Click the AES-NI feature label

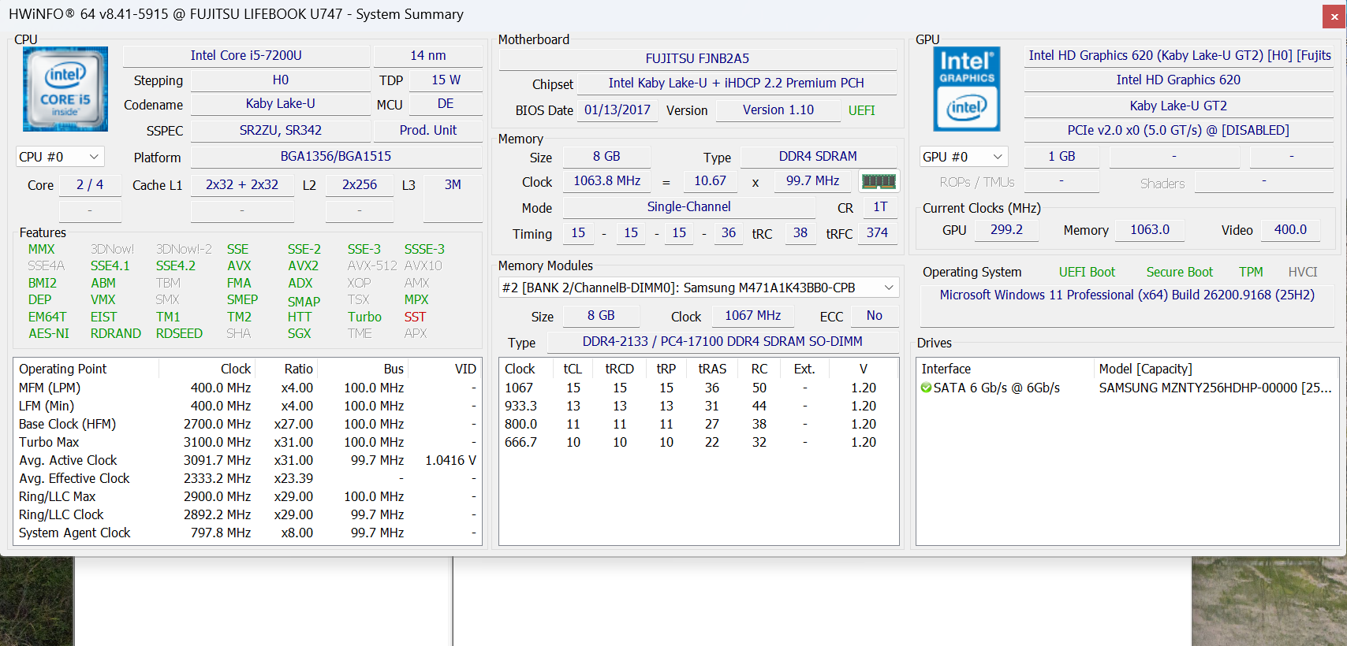49,333
